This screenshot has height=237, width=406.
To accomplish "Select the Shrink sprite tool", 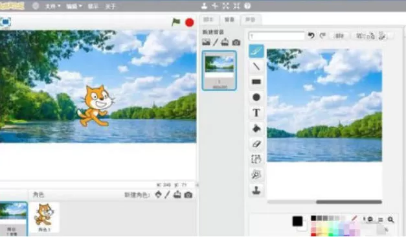I will coord(236,6).
